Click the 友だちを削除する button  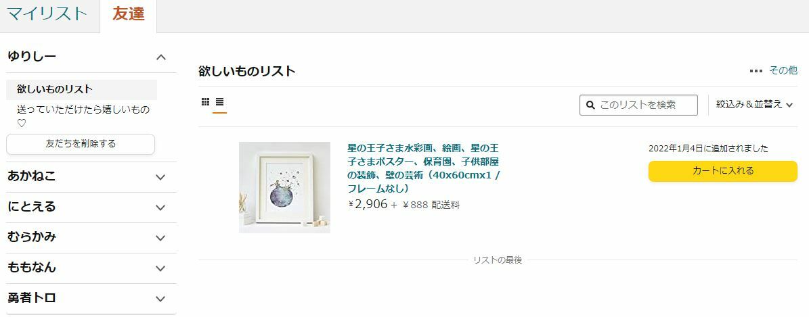[x=81, y=144]
